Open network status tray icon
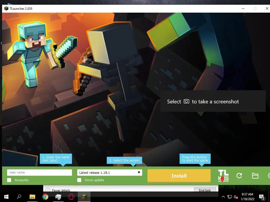This screenshot has height=202, width=270. click(230, 197)
